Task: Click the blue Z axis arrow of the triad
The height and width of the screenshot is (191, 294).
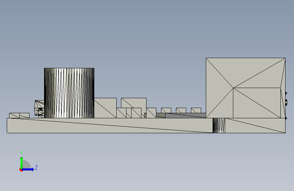Action: (28, 169)
